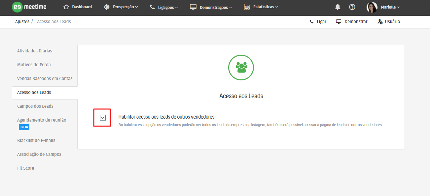Click the Ligar button
Viewport: 430px width, 196px height.
(318, 22)
